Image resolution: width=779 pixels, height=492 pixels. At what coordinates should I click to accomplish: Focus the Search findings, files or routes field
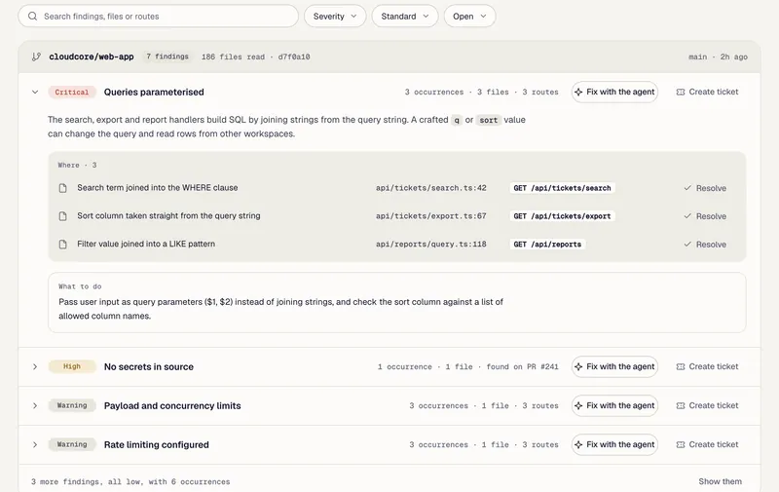(x=158, y=16)
